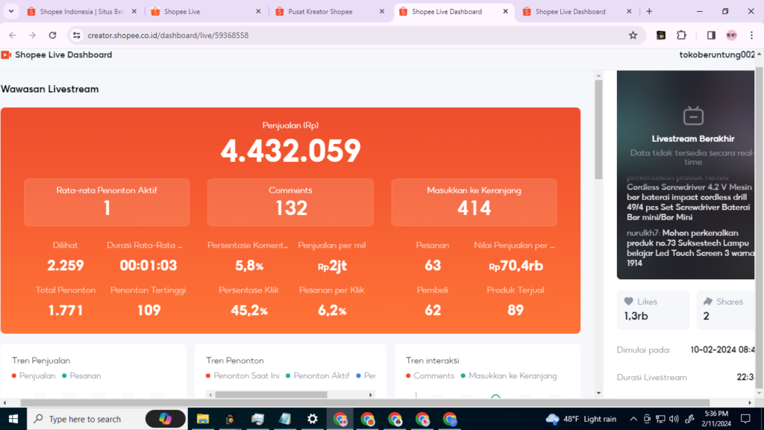764x430 pixels.
Task: Open the volume speaker tray icon
Action: [x=674, y=419]
